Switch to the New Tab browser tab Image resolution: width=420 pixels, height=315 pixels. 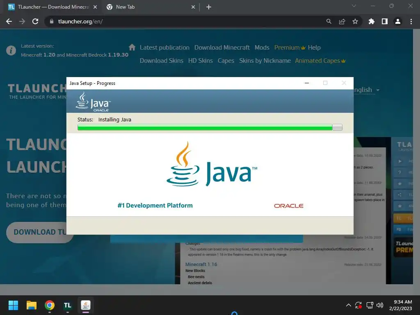pos(150,7)
